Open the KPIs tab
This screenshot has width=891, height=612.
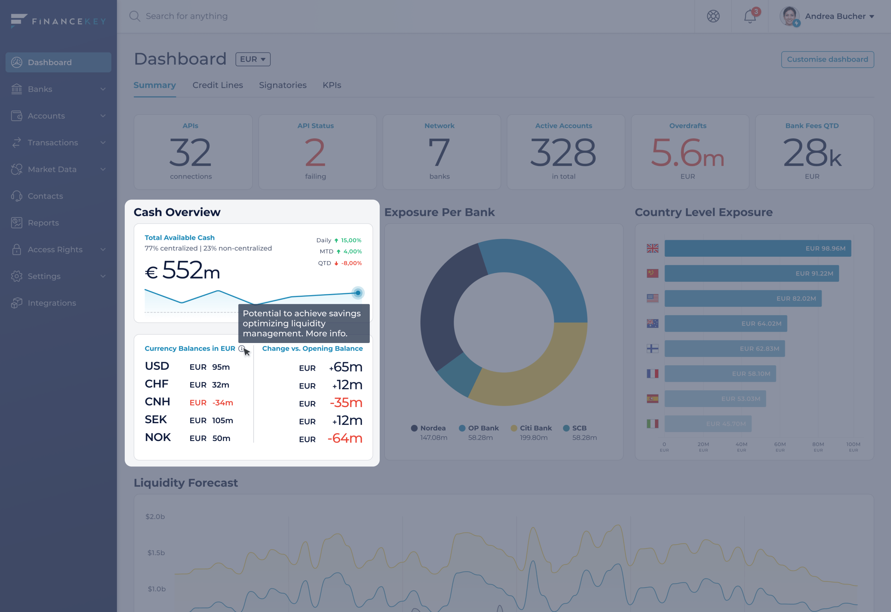click(332, 85)
